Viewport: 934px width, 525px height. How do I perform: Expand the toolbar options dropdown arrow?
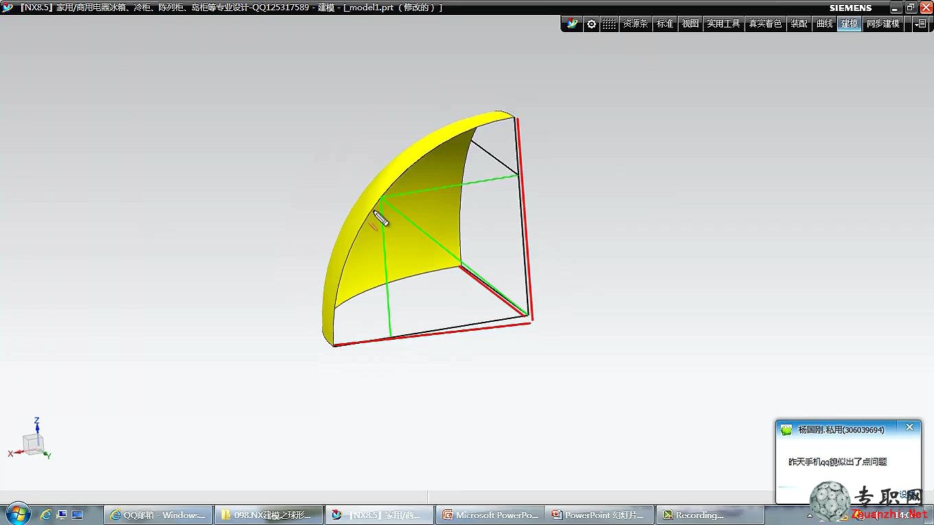(x=921, y=24)
